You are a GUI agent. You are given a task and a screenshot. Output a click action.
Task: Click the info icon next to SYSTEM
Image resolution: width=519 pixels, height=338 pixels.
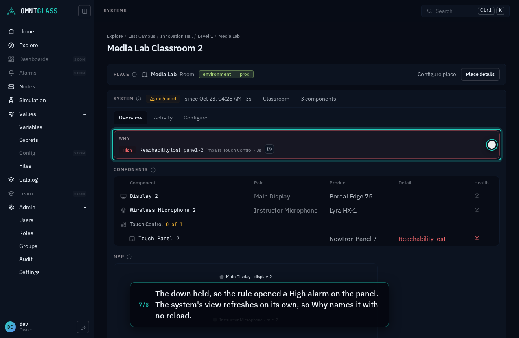click(138, 99)
